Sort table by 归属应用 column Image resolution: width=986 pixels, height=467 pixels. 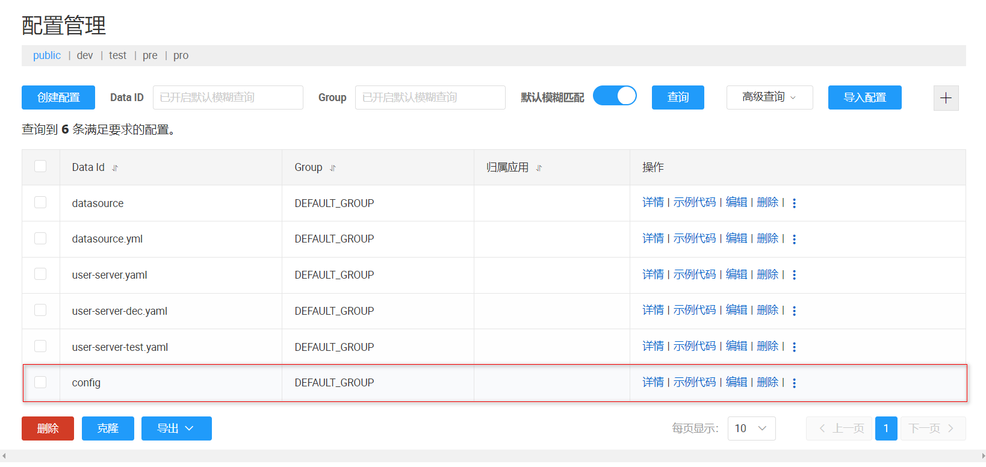(x=539, y=168)
